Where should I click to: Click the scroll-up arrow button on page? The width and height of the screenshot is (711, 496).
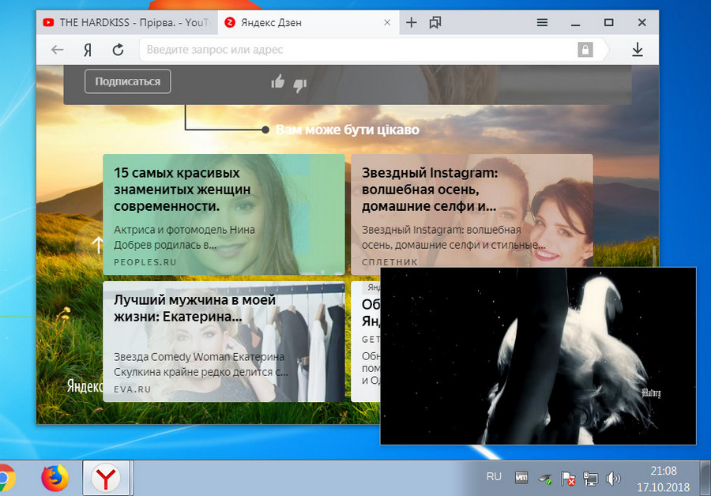pyautogui.click(x=97, y=245)
